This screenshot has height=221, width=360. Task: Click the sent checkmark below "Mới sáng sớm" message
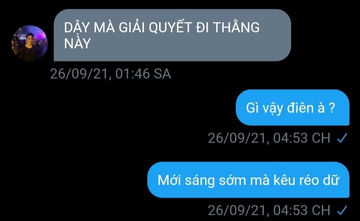click(342, 210)
